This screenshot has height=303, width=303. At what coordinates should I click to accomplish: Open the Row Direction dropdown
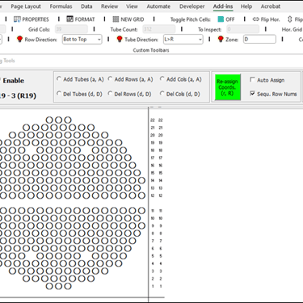tap(82, 40)
